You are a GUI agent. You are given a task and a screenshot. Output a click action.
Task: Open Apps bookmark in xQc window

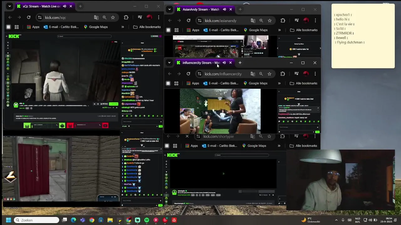point(33,27)
